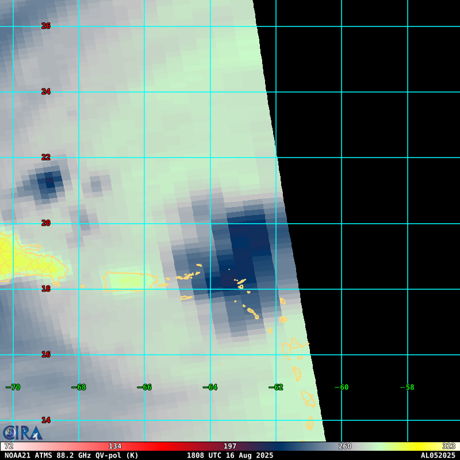Screen dimensions: 460x460
Task: Click the 134 value on color scale
Action: point(115,446)
